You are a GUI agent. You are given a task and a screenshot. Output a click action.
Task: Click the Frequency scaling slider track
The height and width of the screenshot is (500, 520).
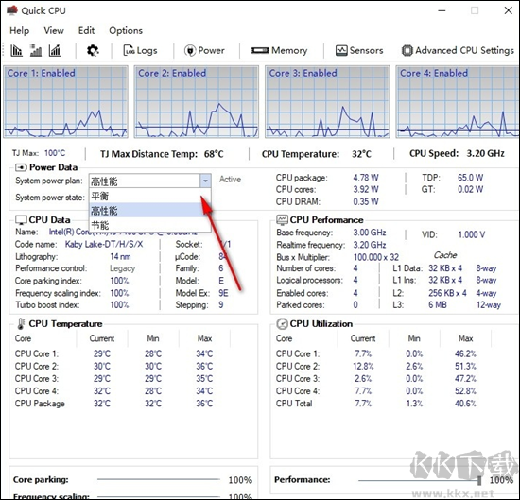pos(159,496)
